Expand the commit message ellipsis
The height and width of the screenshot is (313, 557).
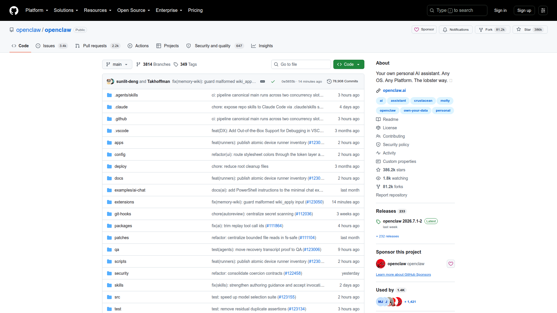263,81
